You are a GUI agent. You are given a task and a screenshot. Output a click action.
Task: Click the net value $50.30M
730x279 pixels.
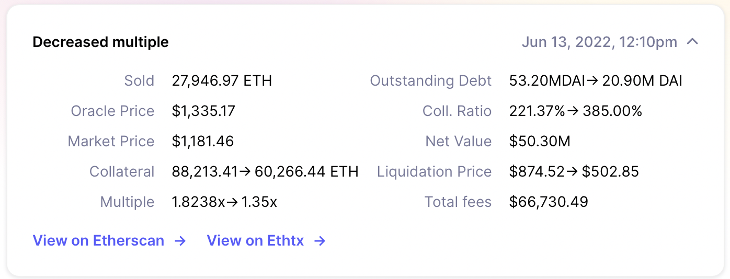[x=539, y=142]
